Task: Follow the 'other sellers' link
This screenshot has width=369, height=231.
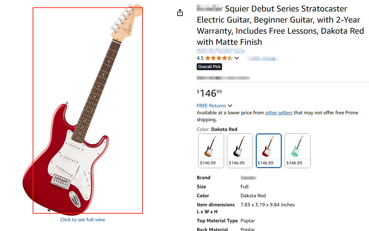Action: coord(278,113)
